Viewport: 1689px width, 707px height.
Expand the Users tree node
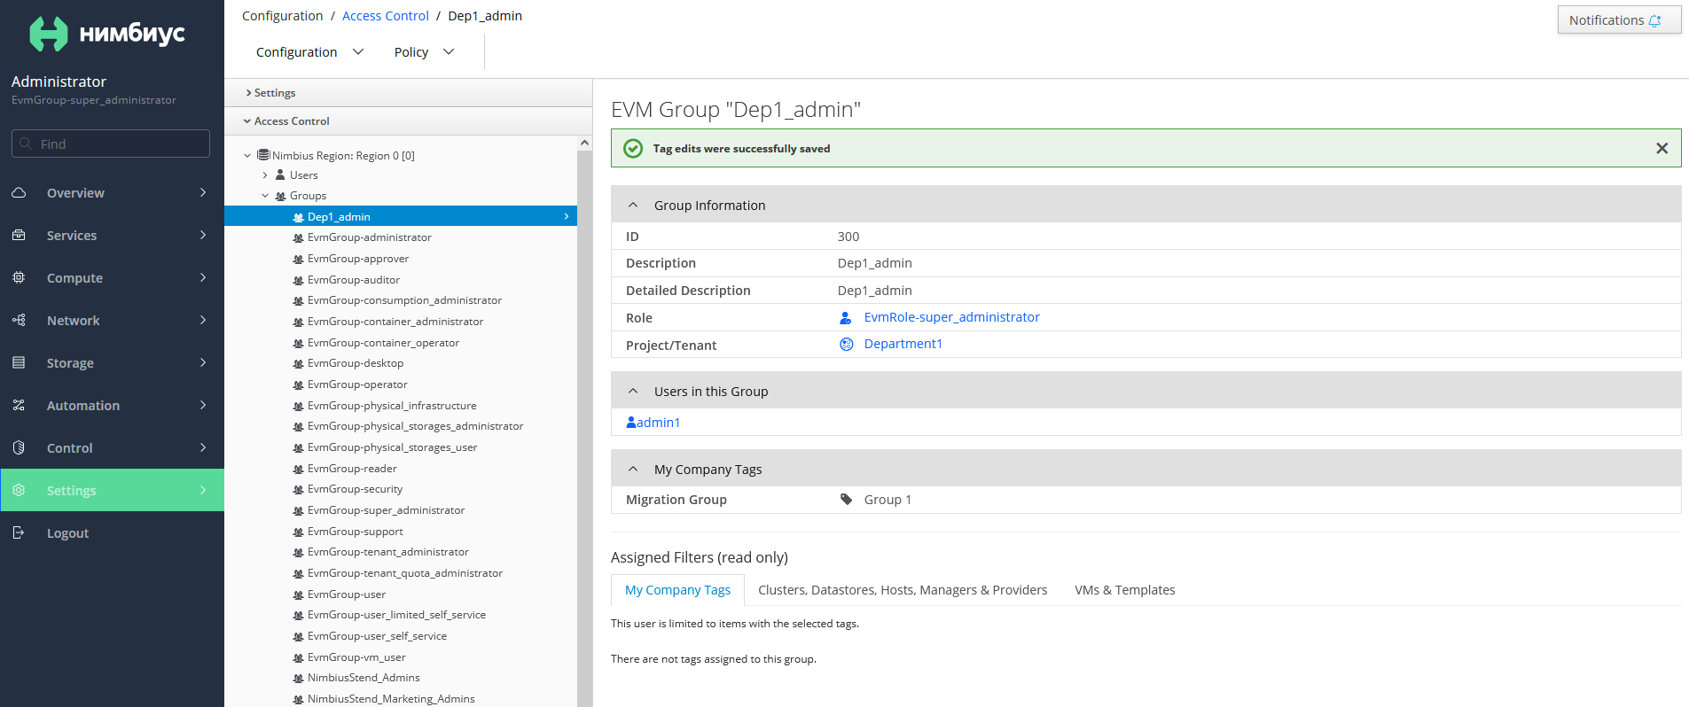pyautogui.click(x=265, y=175)
